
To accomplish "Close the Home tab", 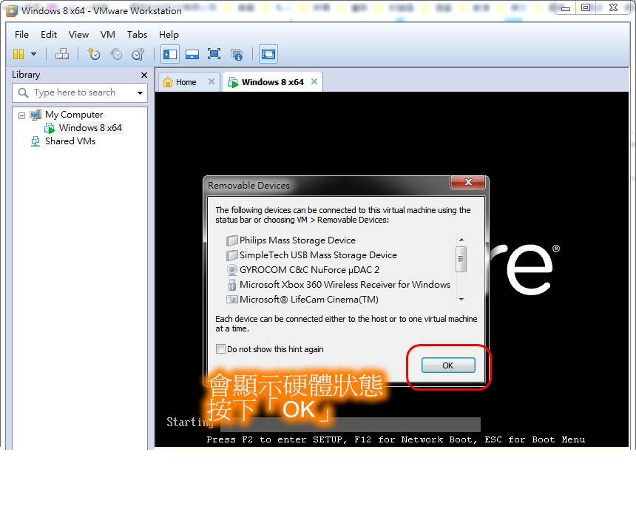I will pos(212,81).
